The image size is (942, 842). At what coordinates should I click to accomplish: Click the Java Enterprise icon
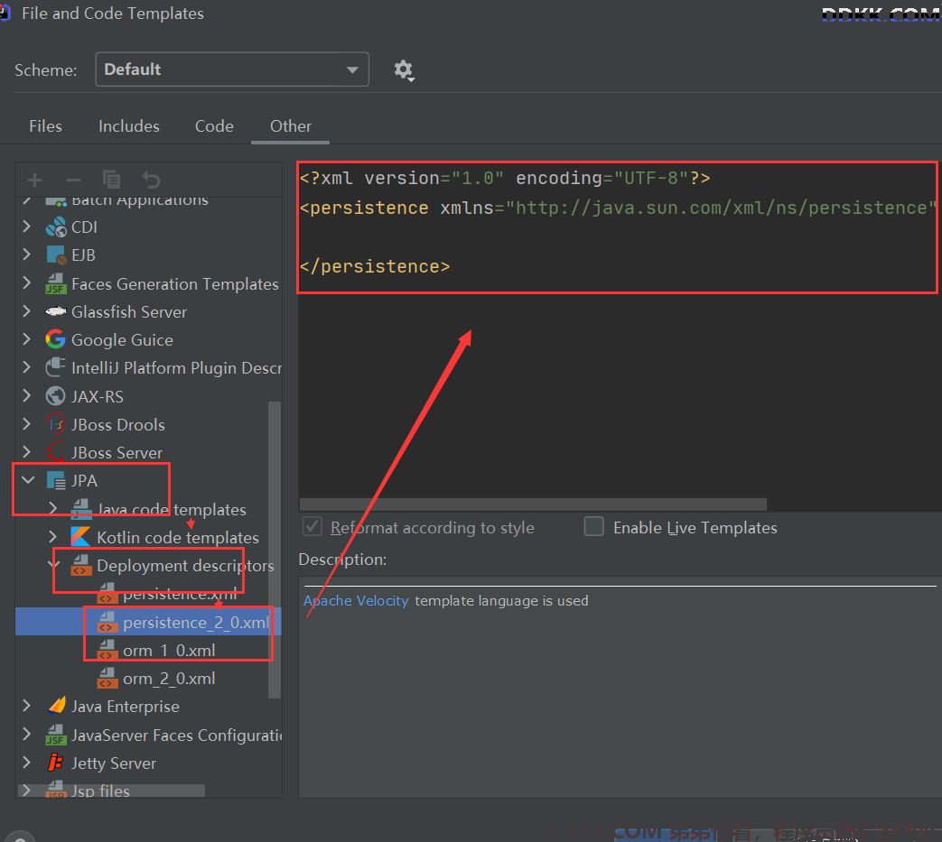pos(56,706)
